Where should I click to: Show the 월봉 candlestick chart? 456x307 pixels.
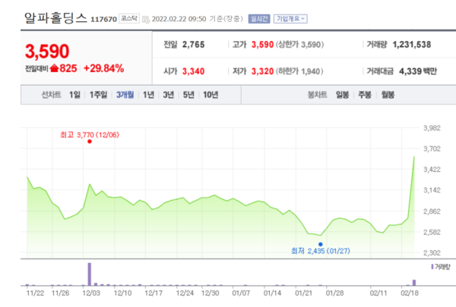click(388, 95)
